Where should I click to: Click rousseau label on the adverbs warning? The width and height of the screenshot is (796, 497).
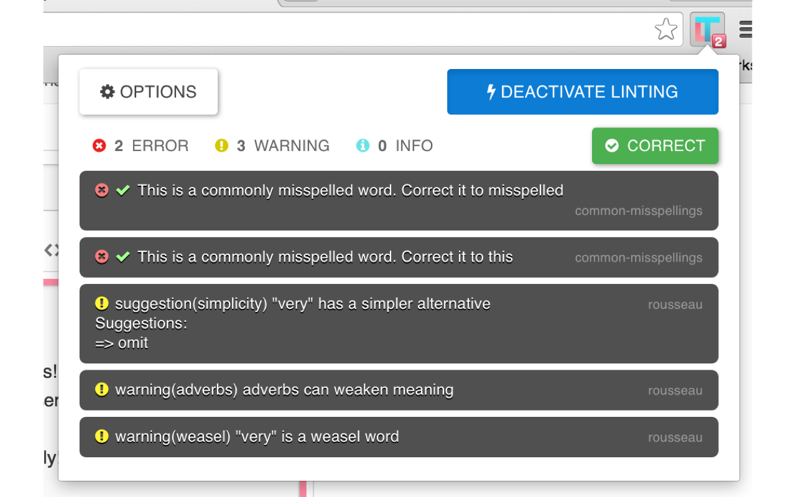click(675, 391)
